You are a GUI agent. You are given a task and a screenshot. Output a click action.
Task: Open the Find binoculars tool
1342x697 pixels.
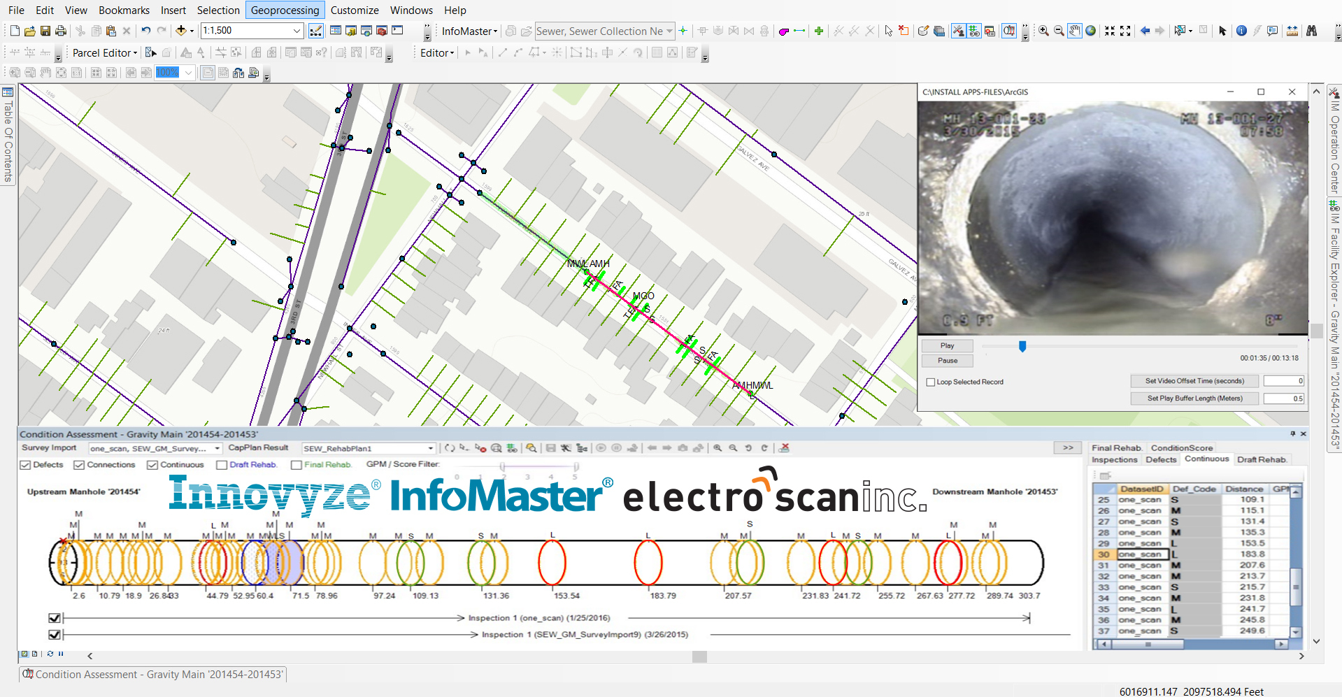click(1311, 31)
